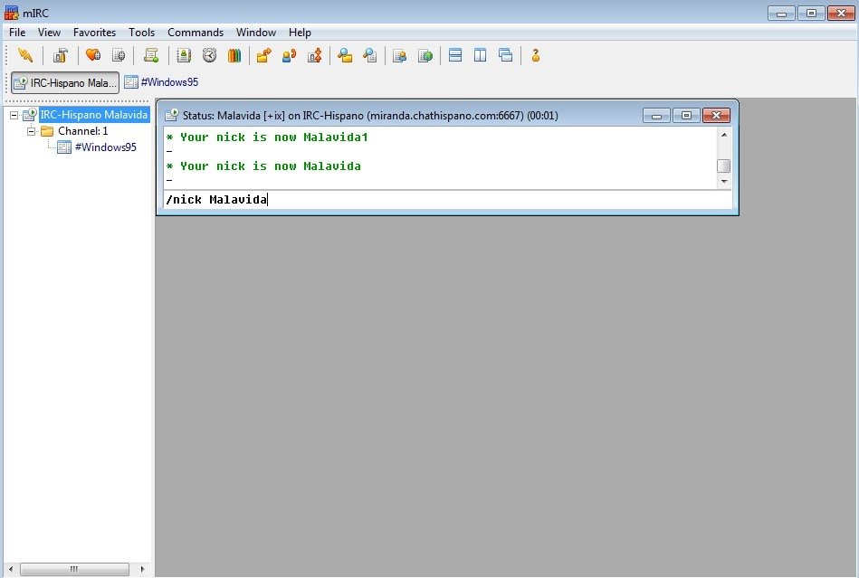This screenshot has height=578, width=859.
Task: Open the Channels List icon beside the heart
Action: click(x=119, y=55)
